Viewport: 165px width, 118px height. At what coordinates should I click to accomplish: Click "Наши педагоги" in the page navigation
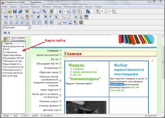pos(49,89)
